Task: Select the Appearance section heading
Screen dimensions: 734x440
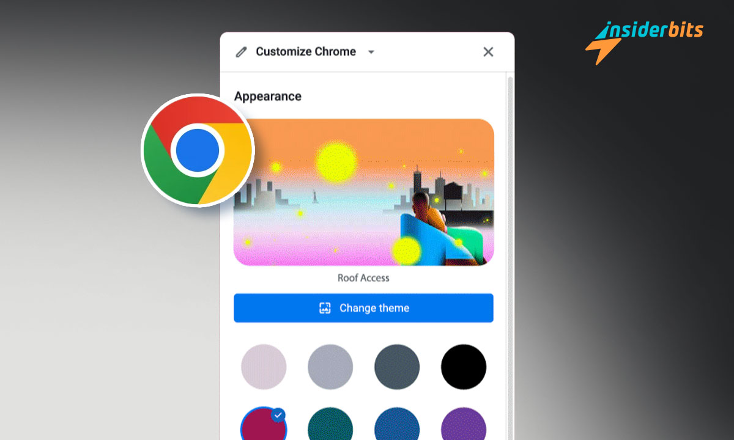Action: (268, 97)
